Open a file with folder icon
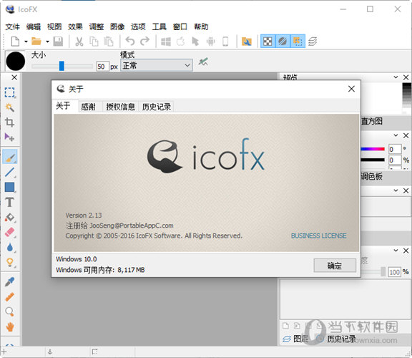The image size is (412, 358). tap(36, 42)
